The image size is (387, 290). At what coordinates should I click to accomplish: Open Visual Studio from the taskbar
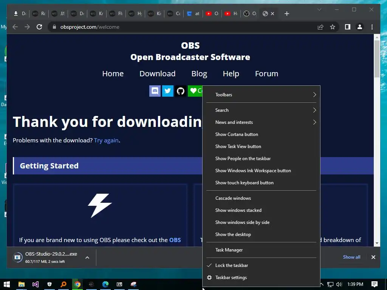[x=35, y=284]
